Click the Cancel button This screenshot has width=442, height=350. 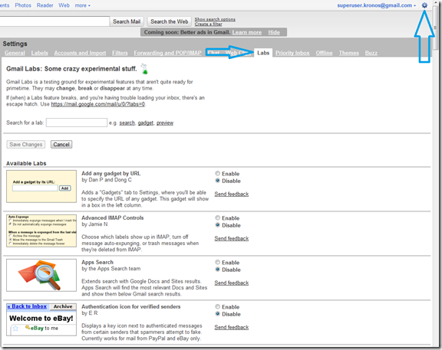pyautogui.click(x=61, y=145)
